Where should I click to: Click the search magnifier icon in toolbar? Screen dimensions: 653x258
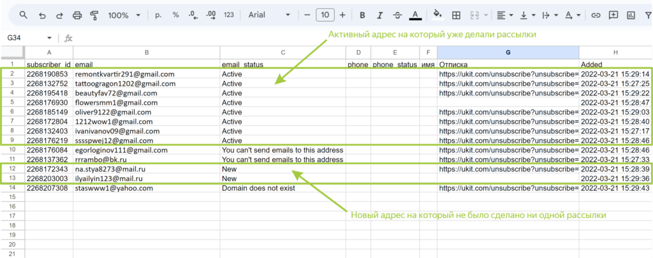(24, 15)
